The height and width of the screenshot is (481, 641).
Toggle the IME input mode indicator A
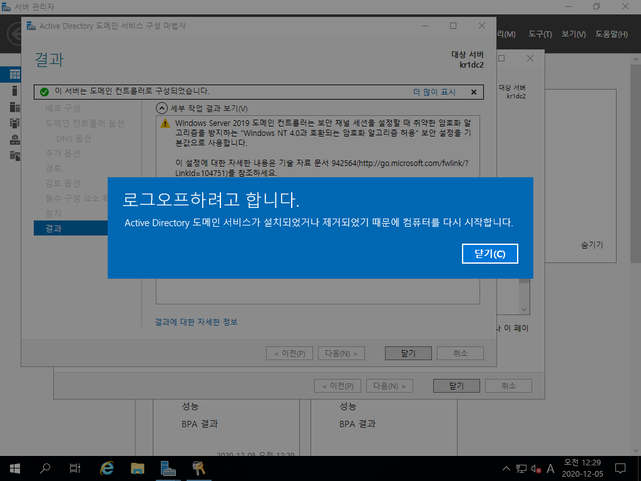pos(551,468)
